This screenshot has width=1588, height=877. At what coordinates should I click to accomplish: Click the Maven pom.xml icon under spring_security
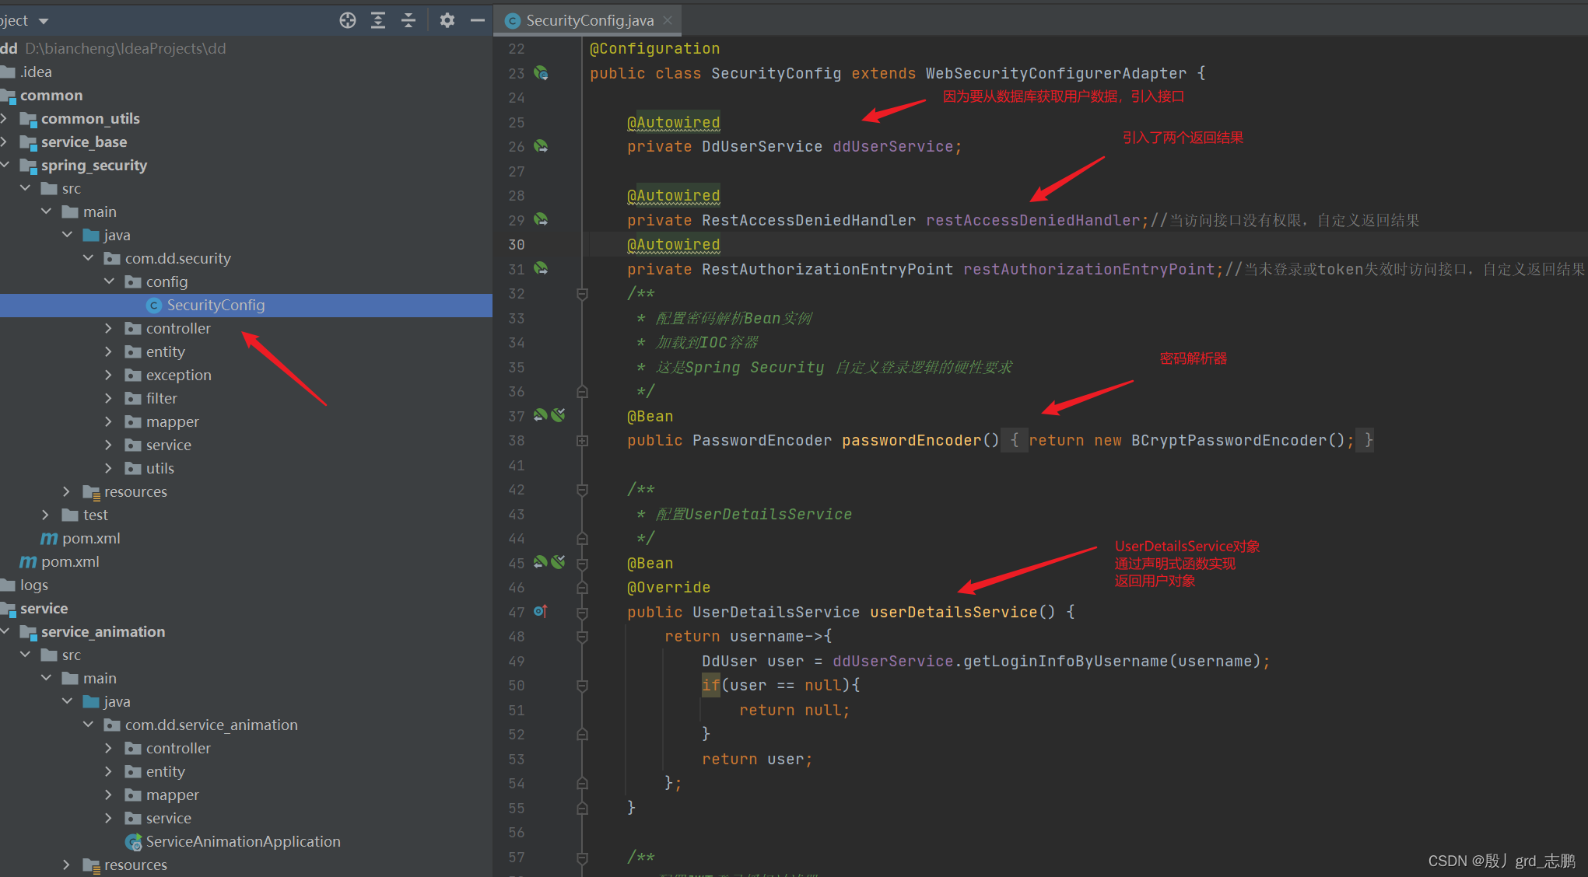pos(49,538)
